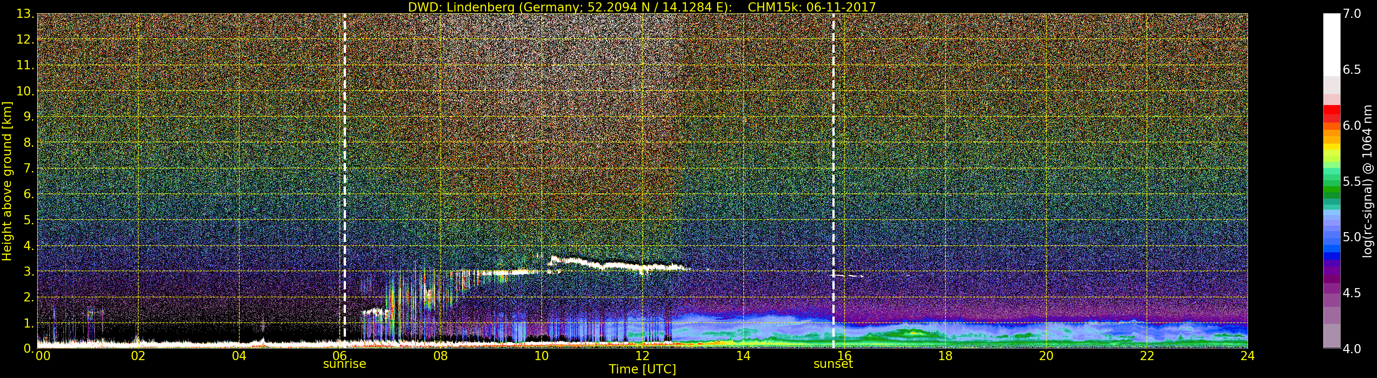This screenshot has height=378, width=1377.
Task: Click the '10' time axis tick label
Action: 541,356
